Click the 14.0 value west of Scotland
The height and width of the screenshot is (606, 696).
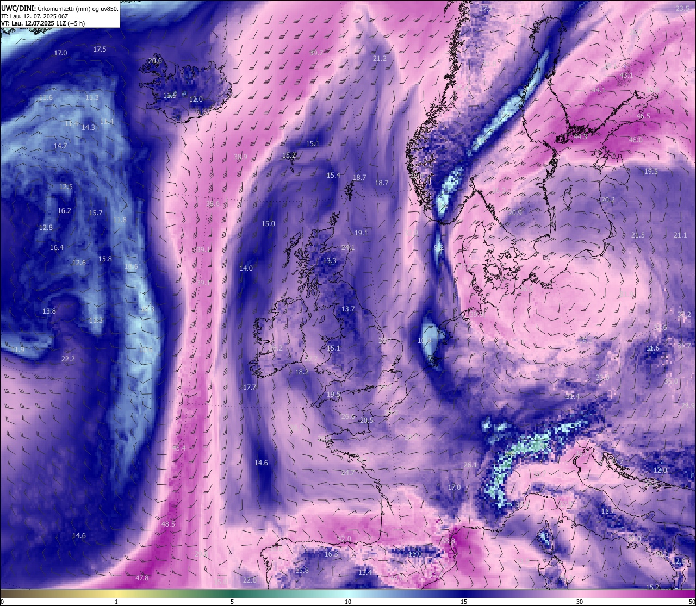(246, 268)
